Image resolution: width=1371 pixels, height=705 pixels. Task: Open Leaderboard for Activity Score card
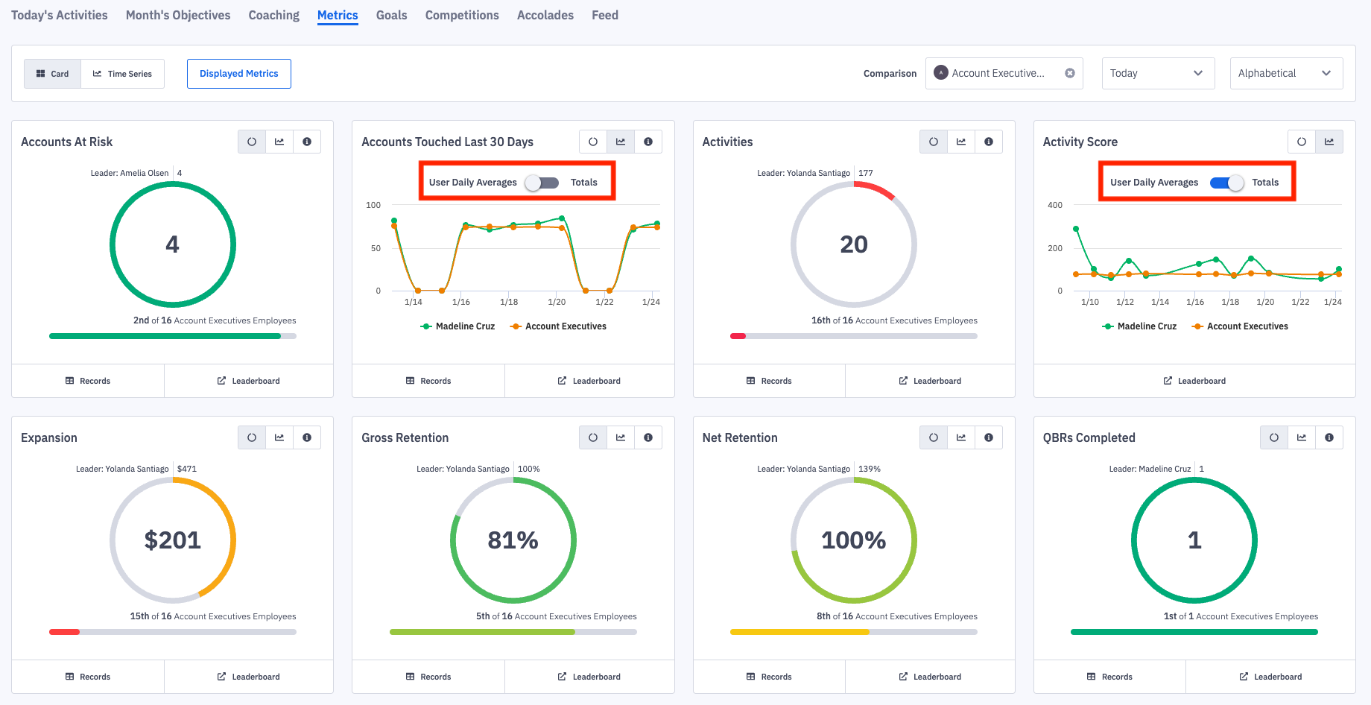1194,381
